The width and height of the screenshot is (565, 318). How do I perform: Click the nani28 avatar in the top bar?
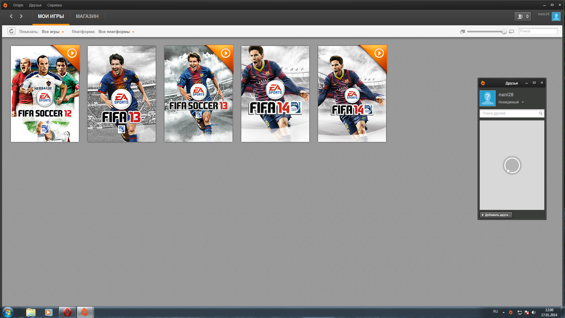[x=556, y=16]
